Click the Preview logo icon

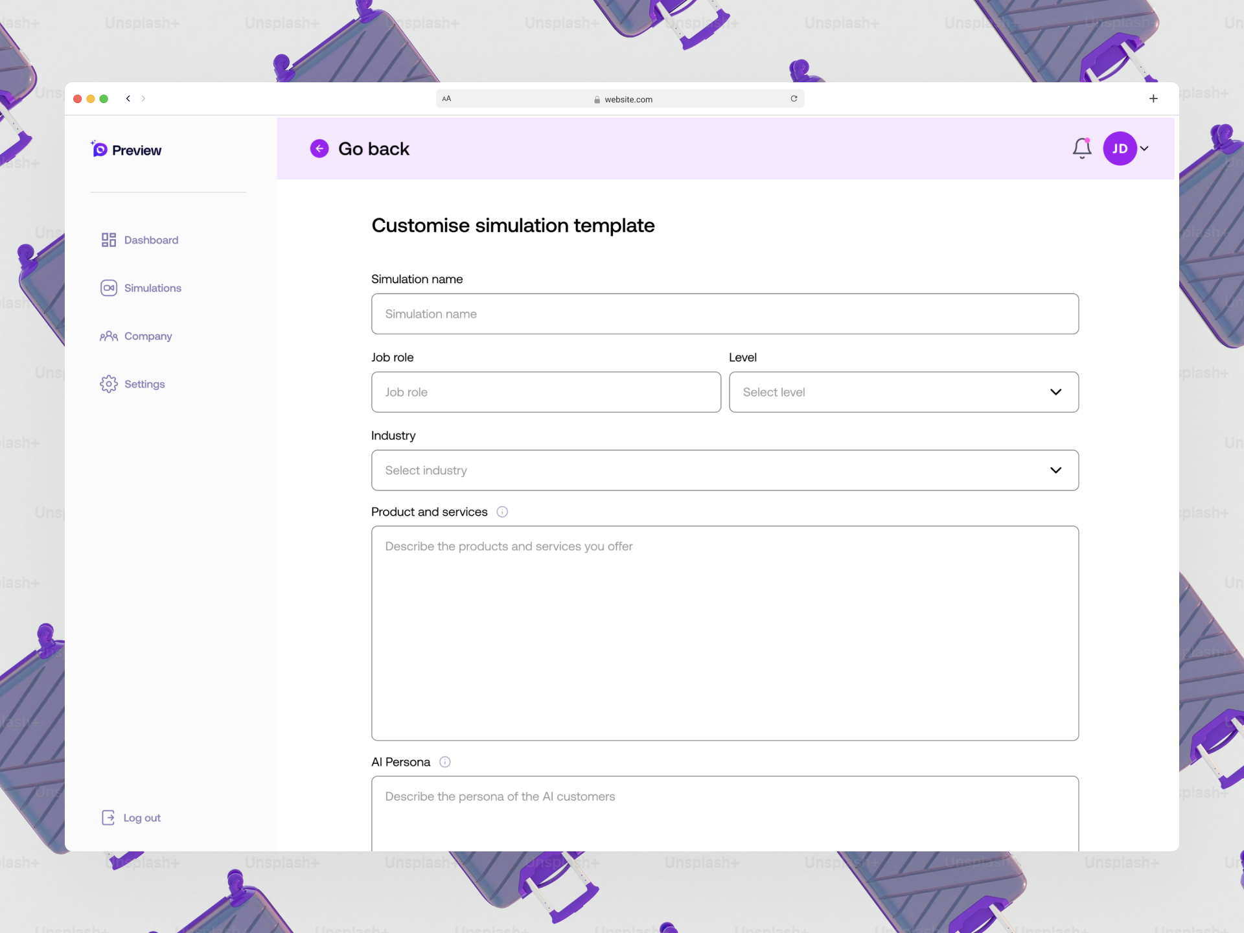pyautogui.click(x=99, y=149)
